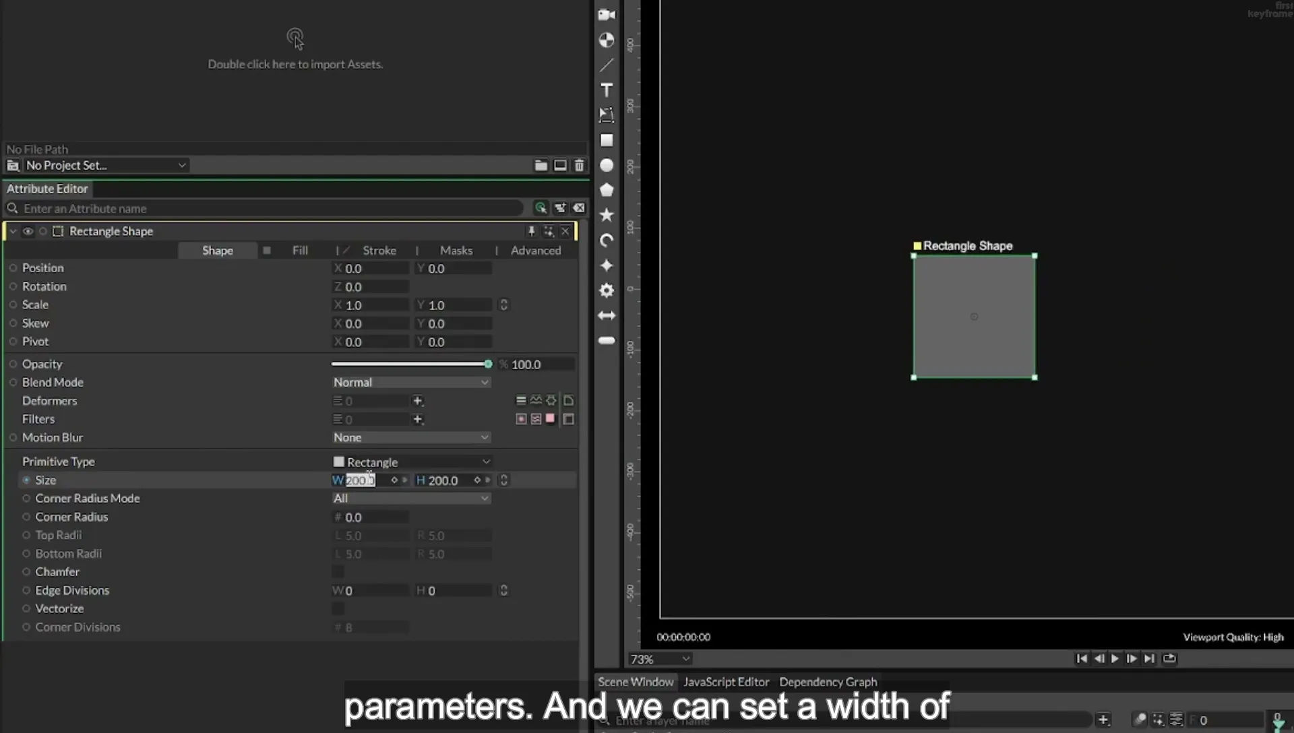1294x733 pixels.
Task: Select the Capsule pill shape tool
Action: click(x=607, y=340)
